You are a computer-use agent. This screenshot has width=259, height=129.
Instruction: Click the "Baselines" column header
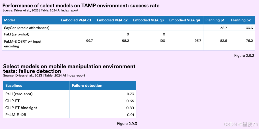pyautogui.click(x=36, y=85)
